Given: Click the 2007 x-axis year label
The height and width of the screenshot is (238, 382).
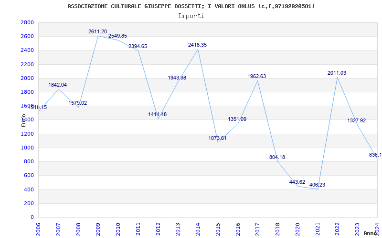Looking at the screenshot, I should 58,229.
